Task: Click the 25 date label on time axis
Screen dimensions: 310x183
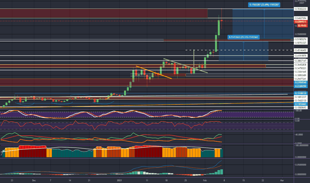Action: point(186,180)
